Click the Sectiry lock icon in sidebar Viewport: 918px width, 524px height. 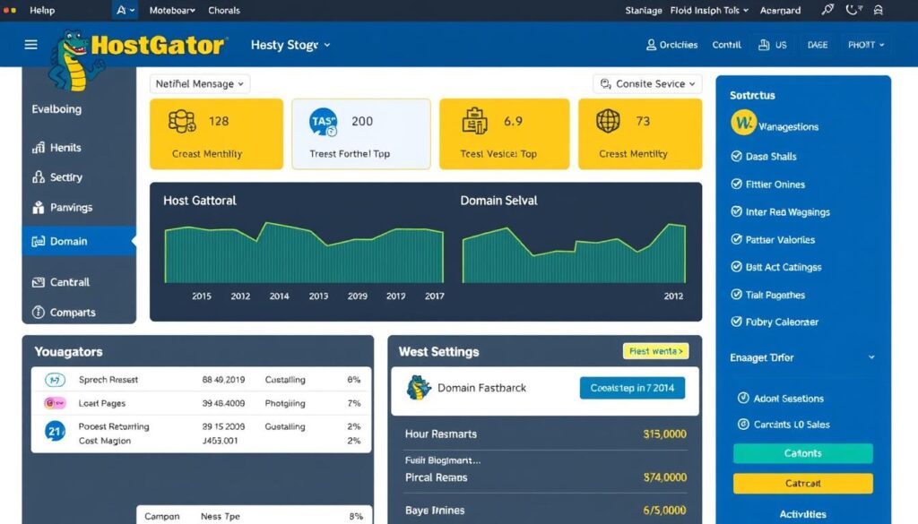[39, 177]
